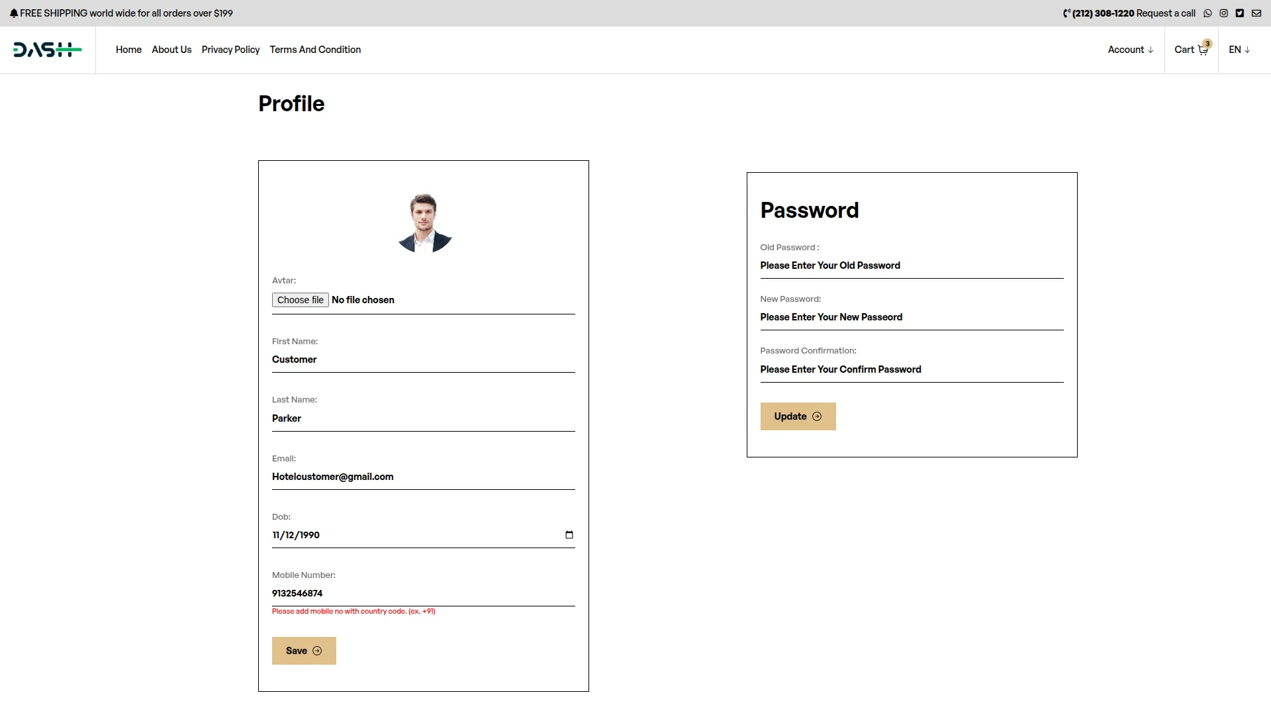Click the Choose file button
Screen dimensions: 1271x715
pyautogui.click(x=300, y=300)
